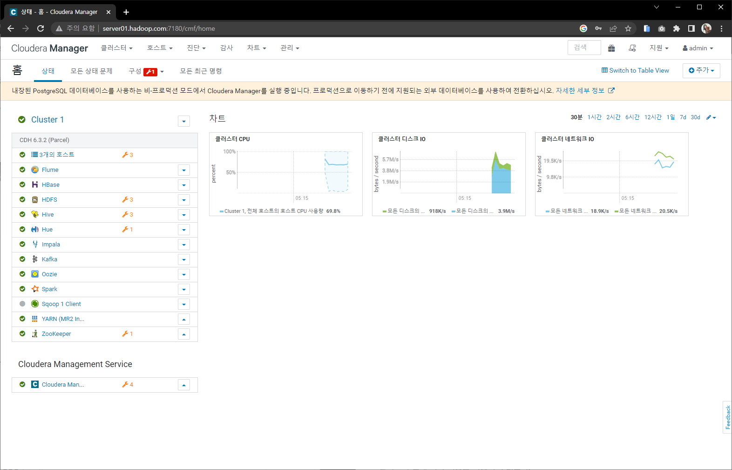Switch to 모든 상태 문제 tab
The image size is (732, 470).
coord(91,71)
